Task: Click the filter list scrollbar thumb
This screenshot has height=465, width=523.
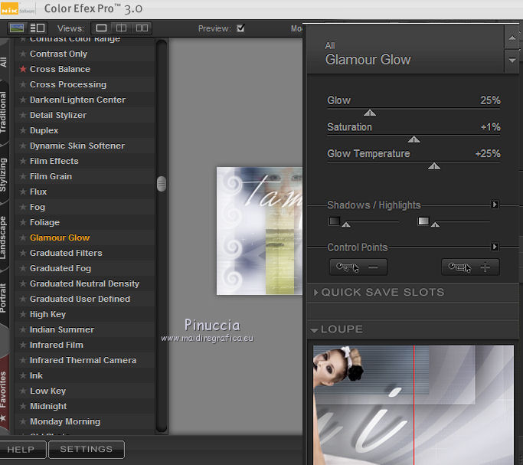Action: point(162,184)
